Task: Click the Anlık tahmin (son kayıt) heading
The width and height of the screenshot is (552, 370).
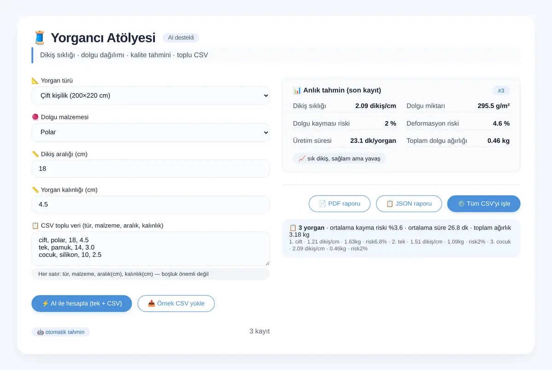Action: [x=337, y=90]
